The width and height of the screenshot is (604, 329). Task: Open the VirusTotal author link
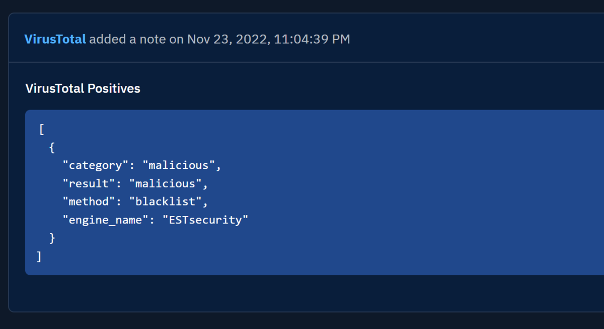55,39
